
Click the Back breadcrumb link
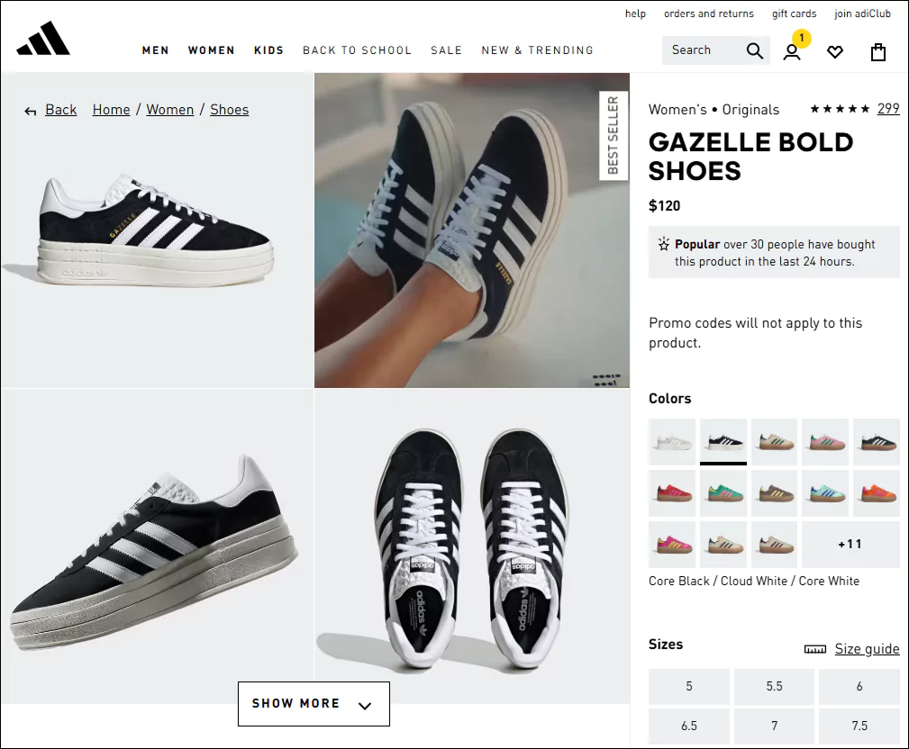pyautogui.click(x=61, y=110)
